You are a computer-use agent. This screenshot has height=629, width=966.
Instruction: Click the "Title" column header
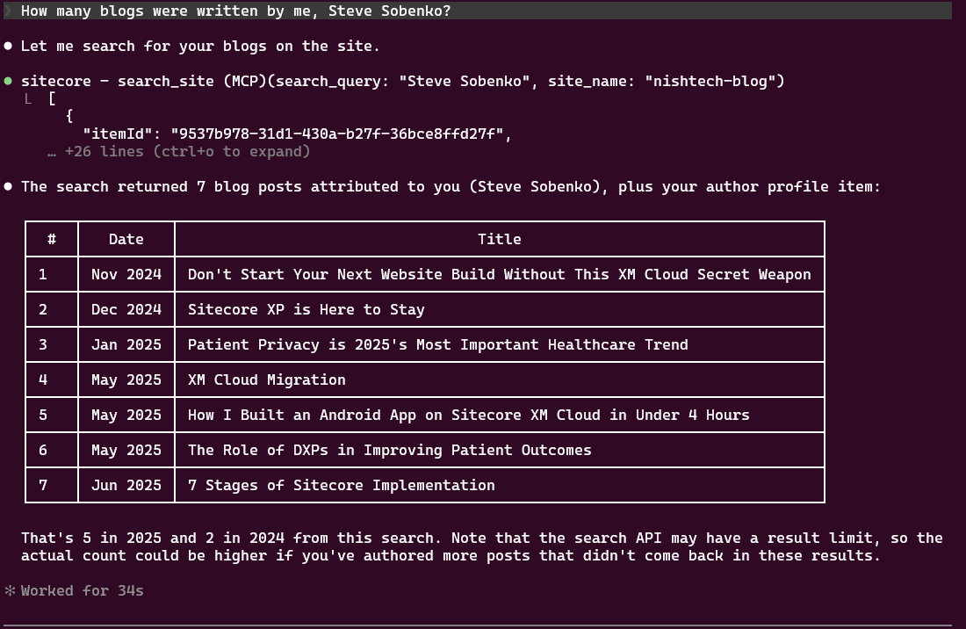point(499,239)
